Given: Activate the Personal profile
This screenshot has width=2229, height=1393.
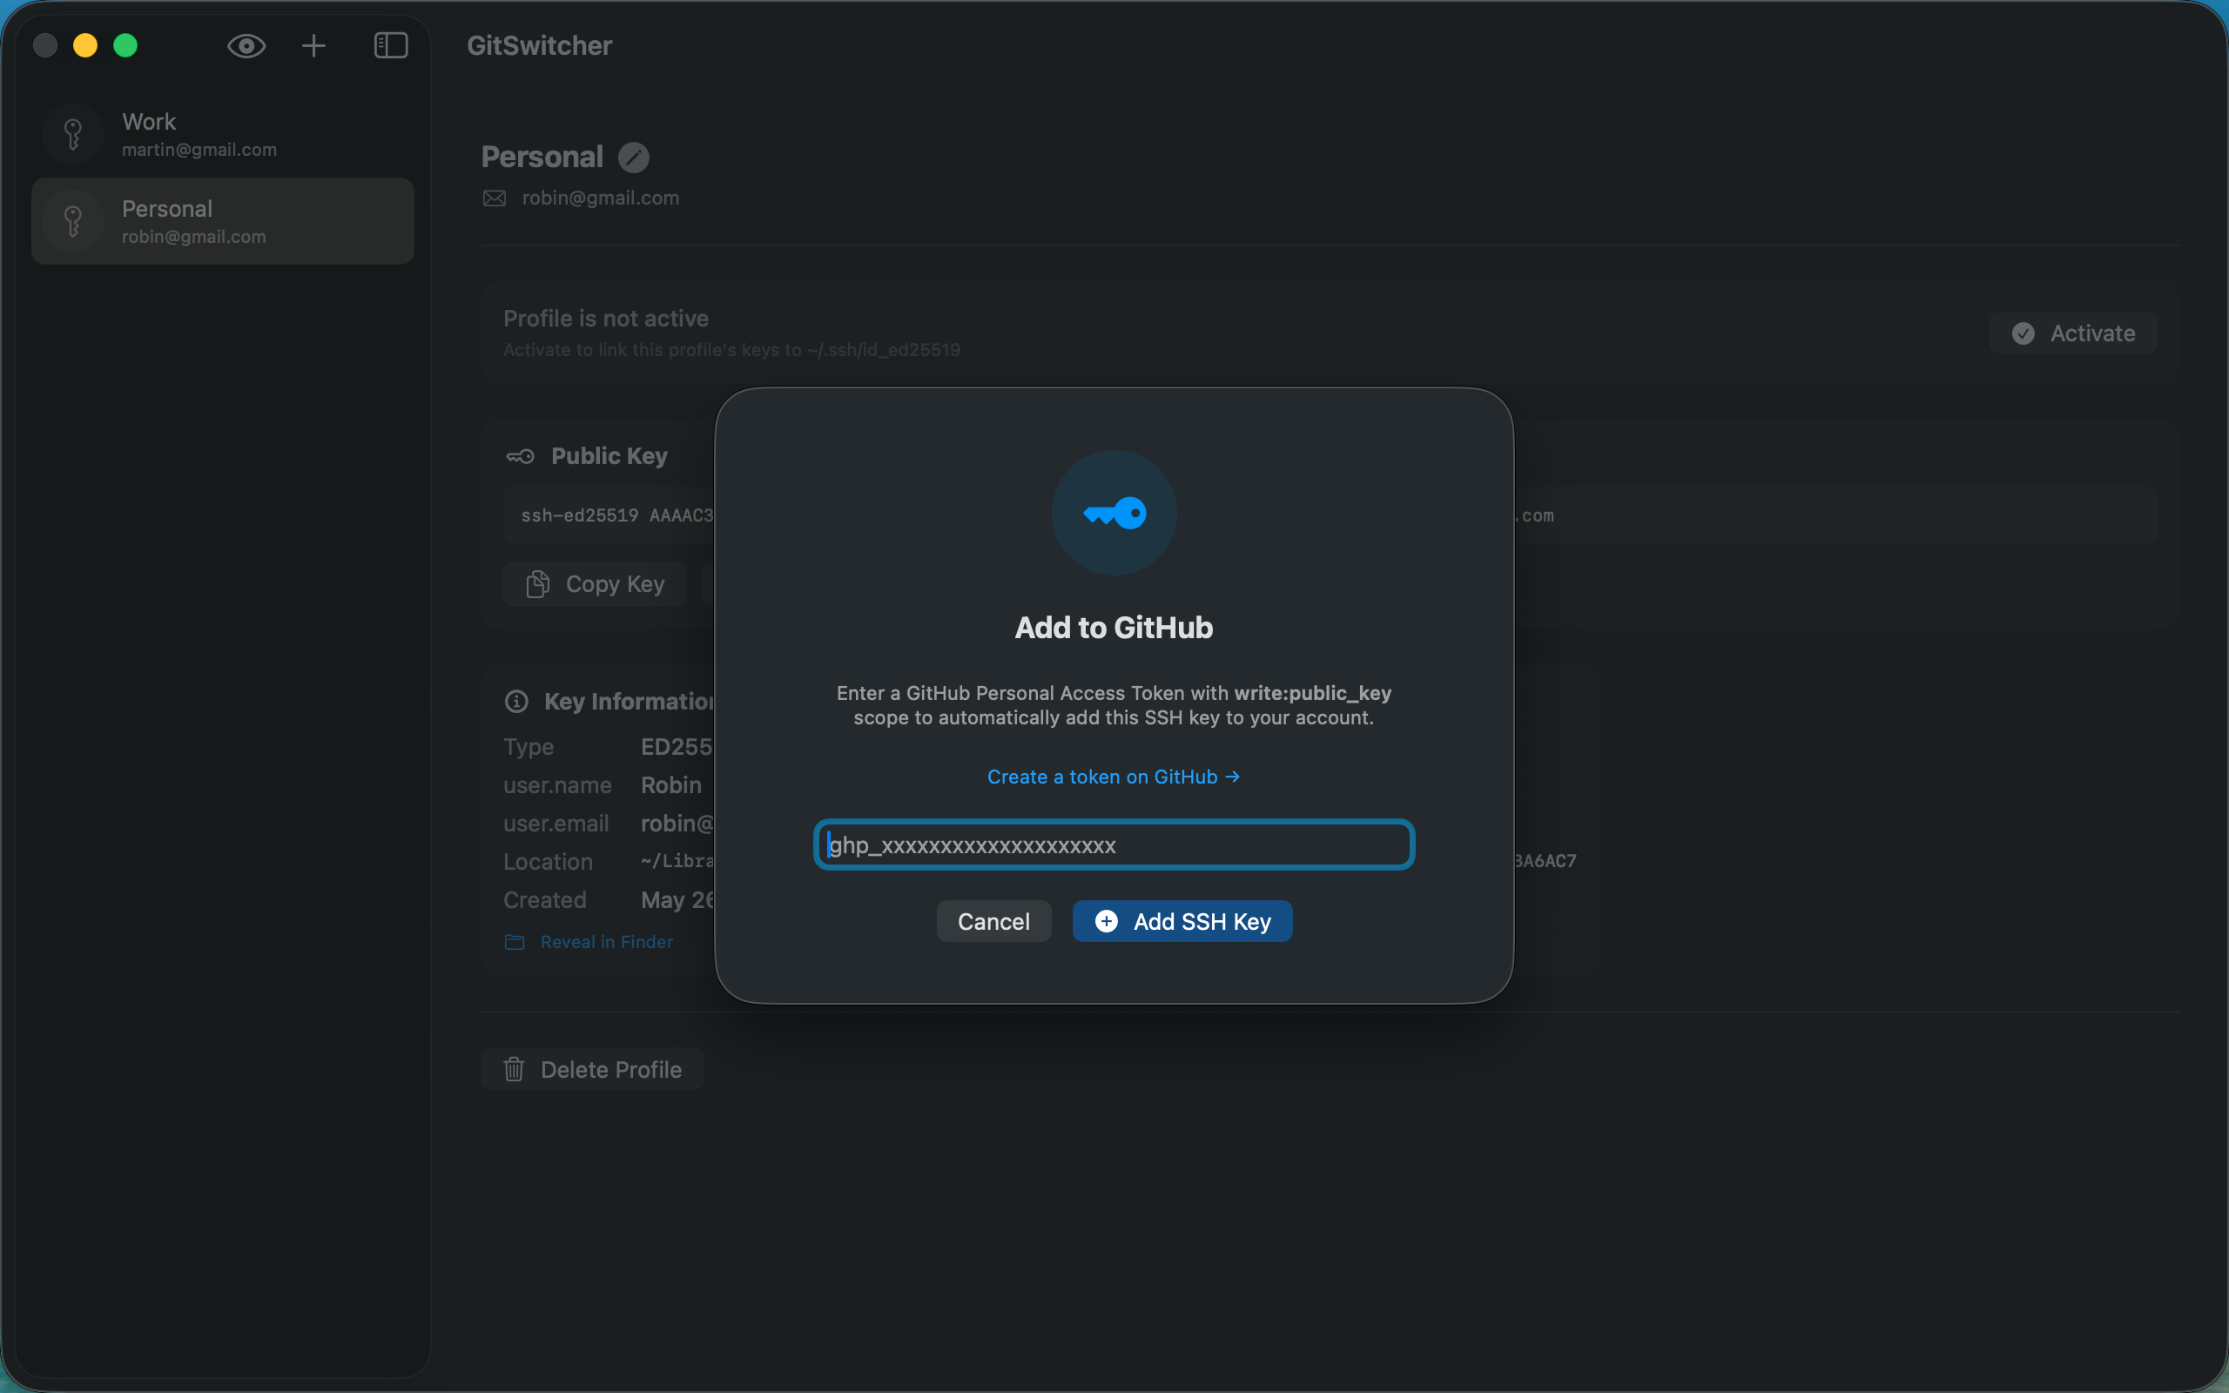Looking at the screenshot, I should point(2073,333).
